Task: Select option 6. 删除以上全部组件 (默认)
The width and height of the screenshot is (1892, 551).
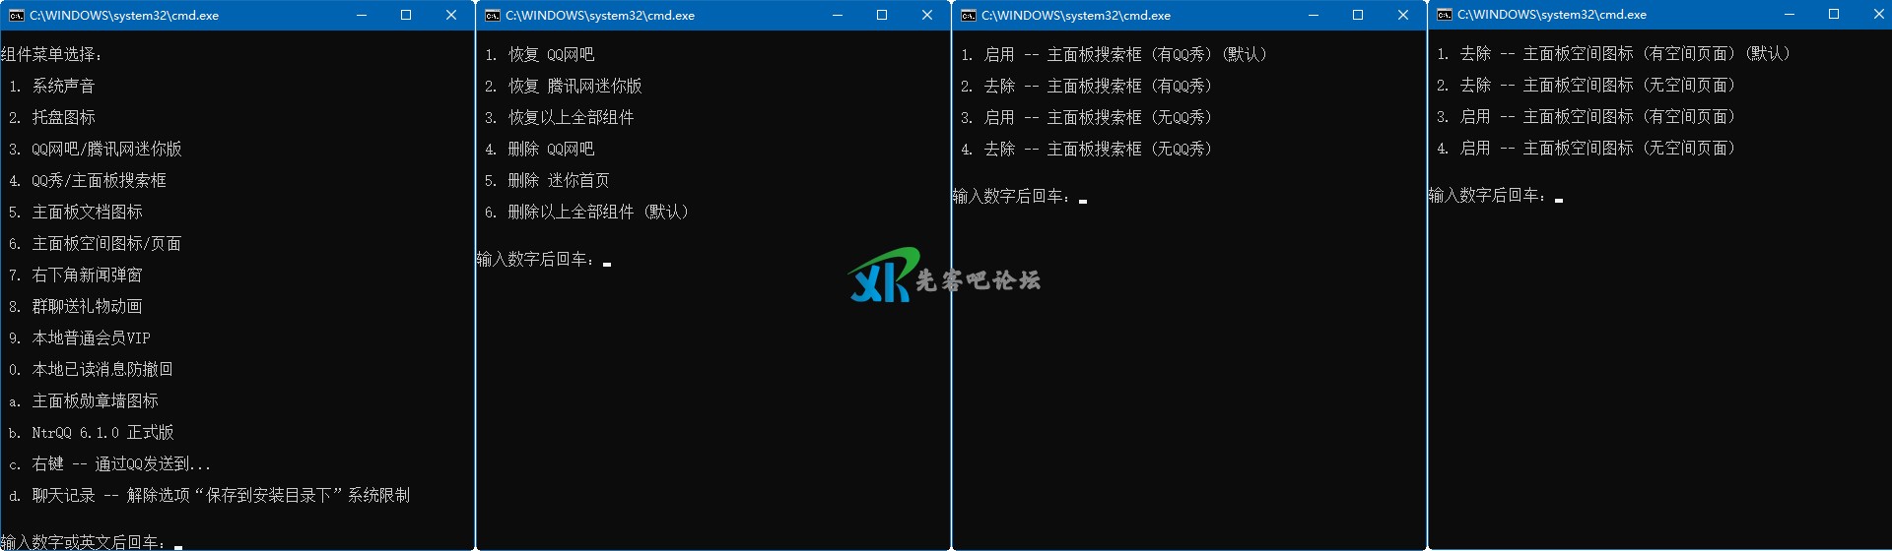Action: point(586,213)
